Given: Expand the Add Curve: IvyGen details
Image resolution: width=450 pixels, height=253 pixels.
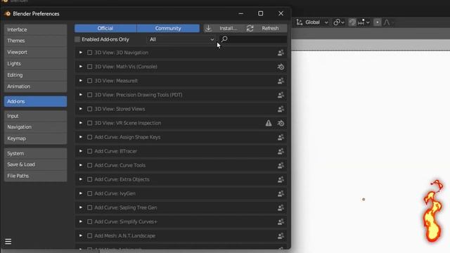Looking at the screenshot, I should click(x=81, y=193).
